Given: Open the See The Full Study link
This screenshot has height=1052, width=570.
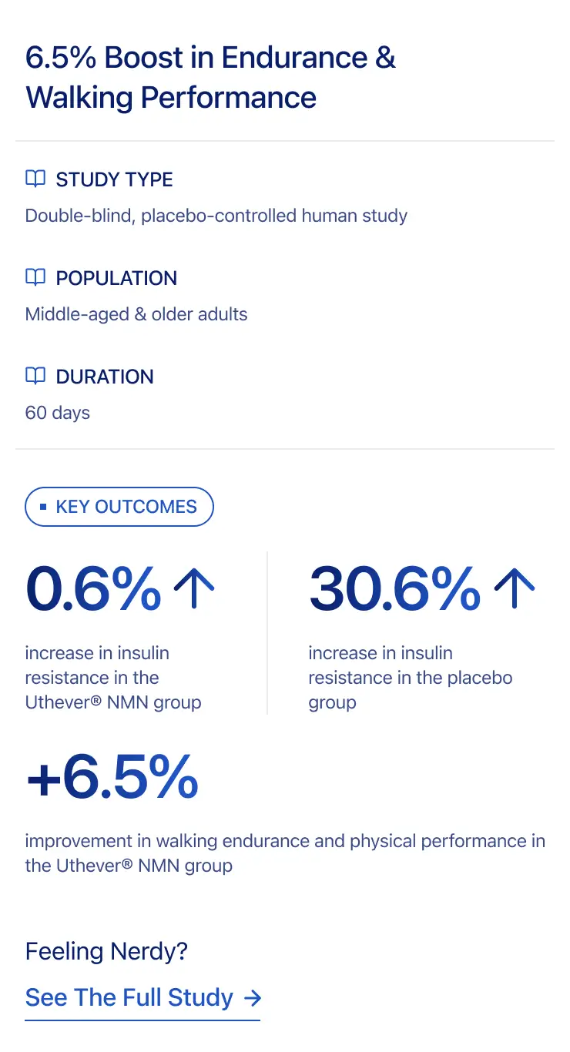Looking at the screenshot, I should point(129,998).
